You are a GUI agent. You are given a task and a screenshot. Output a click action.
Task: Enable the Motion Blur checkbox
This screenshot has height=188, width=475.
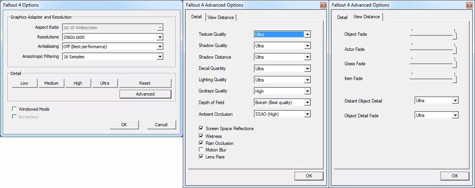point(201,150)
